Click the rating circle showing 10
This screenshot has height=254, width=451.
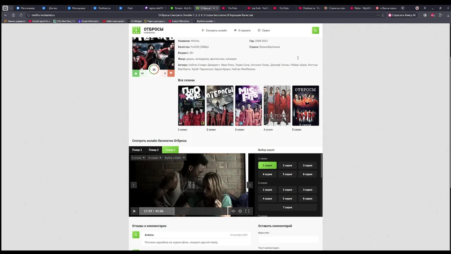click(x=154, y=69)
